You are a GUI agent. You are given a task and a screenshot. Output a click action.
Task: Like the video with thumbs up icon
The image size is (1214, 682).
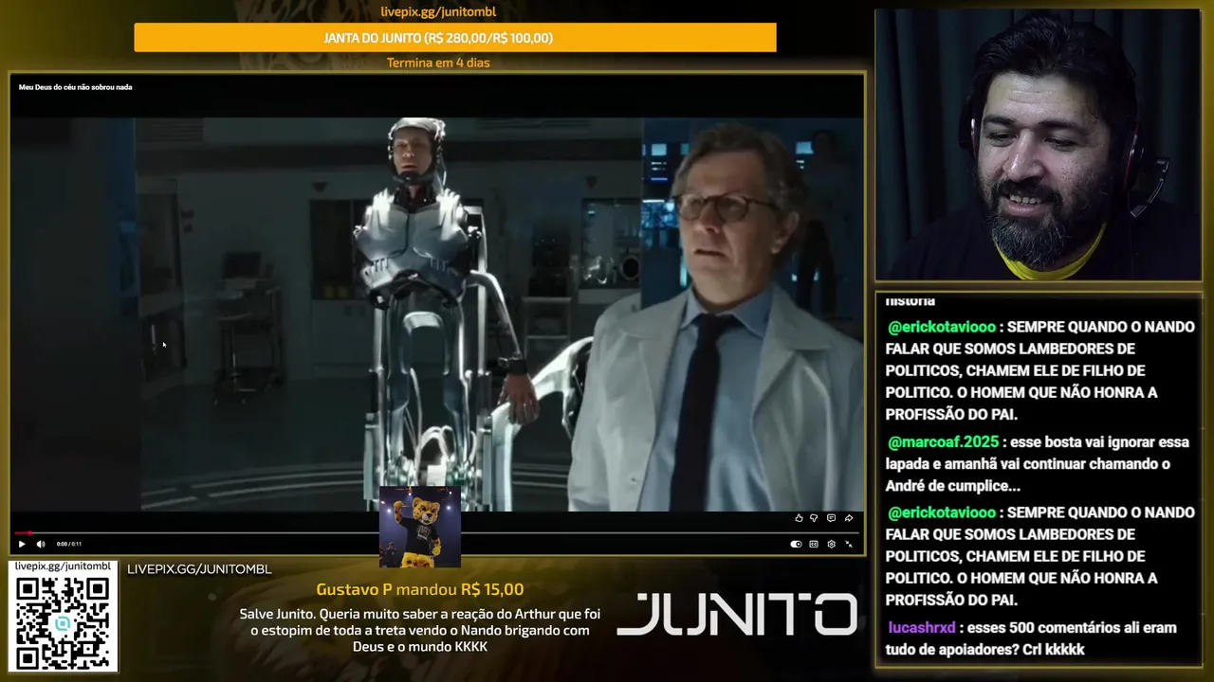(x=799, y=518)
